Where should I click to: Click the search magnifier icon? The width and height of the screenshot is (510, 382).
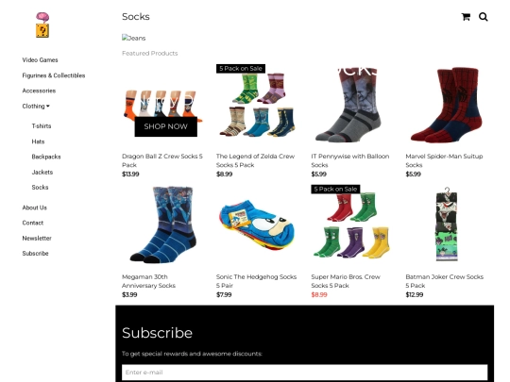tap(483, 17)
